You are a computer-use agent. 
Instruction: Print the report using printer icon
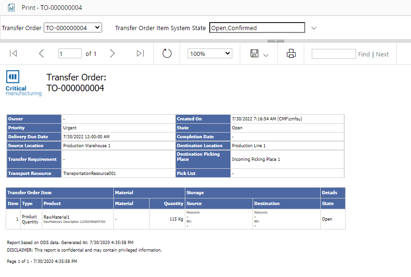291,54
